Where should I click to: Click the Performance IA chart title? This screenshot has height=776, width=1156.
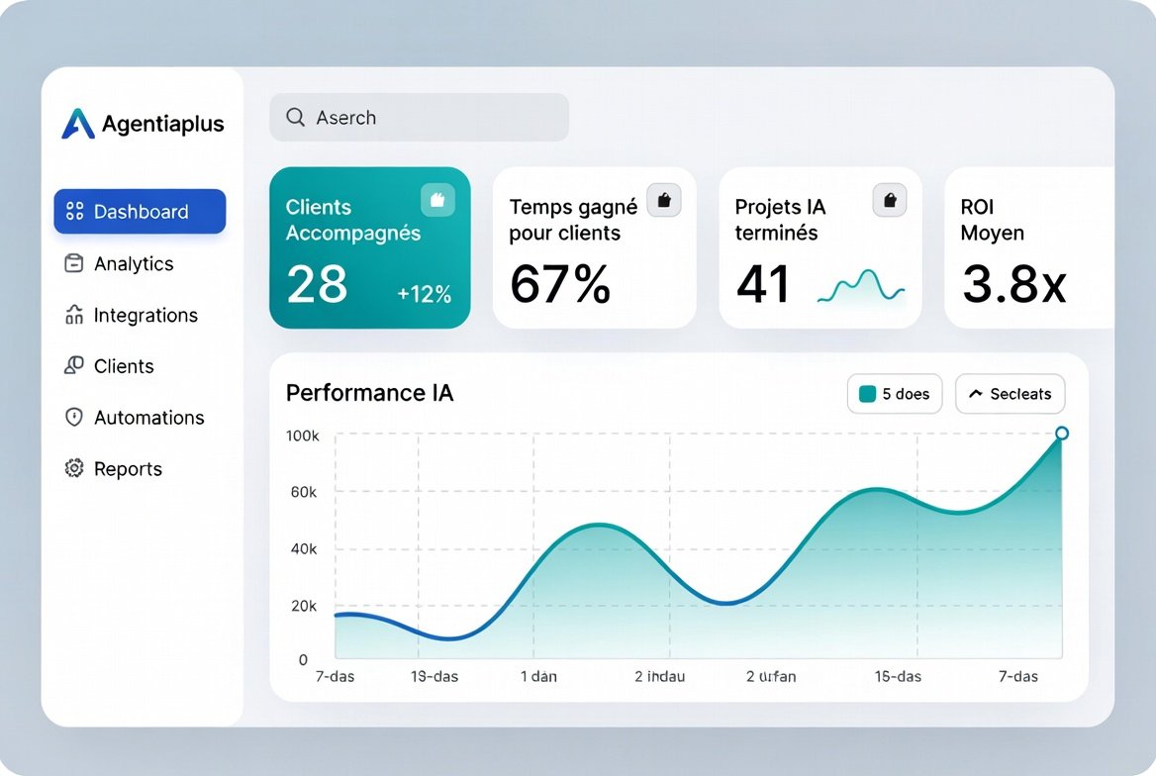(x=369, y=392)
